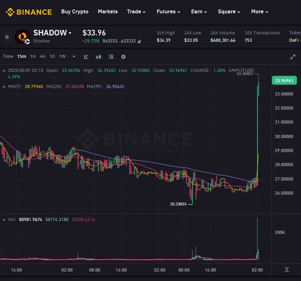Screen dimensions: 301x281
Task: Click the $33.96 price heading
Action: click(x=94, y=33)
